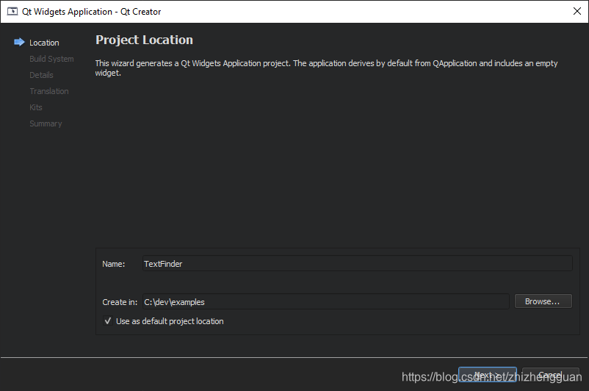The width and height of the screenshot is (589, 391).
Task: Click the Qt Creator title bar icon
Action: pyautogui.click(x=12, y=11)
